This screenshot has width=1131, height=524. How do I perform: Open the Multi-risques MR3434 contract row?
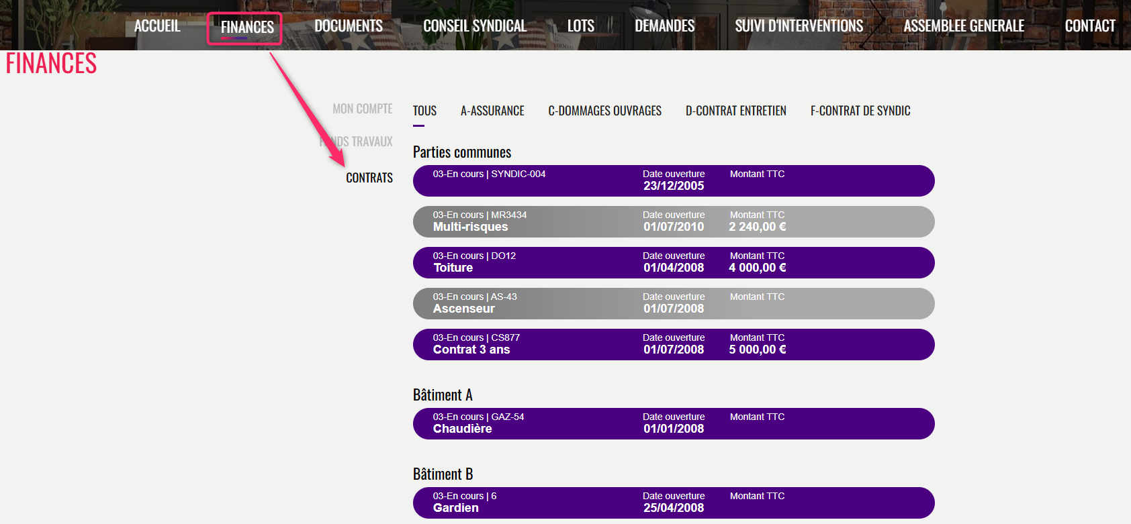coord(673,221)
